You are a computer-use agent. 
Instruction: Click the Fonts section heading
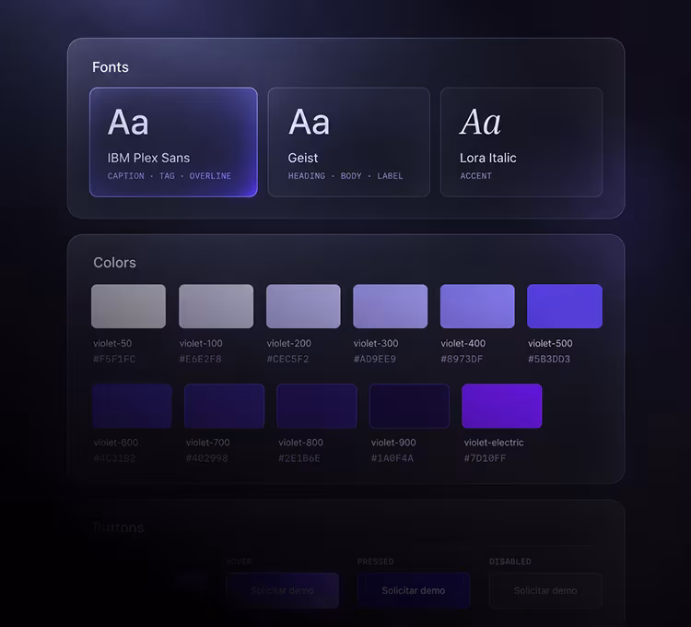pyautogui.click(x=111, y=67)
